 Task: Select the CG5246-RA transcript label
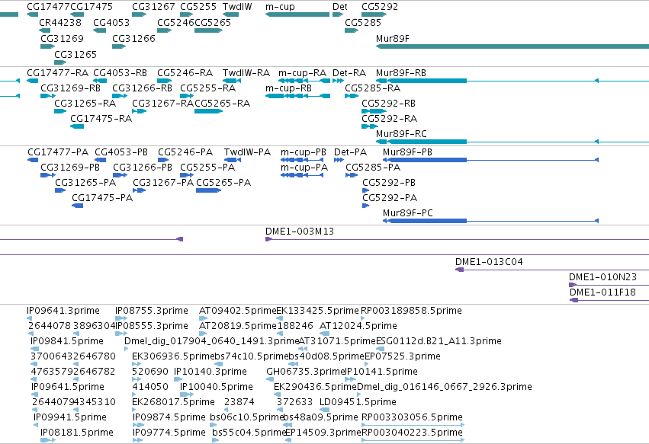tap(185, 73)
